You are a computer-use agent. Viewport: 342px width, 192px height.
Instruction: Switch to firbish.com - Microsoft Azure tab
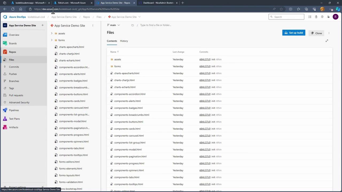72,3
